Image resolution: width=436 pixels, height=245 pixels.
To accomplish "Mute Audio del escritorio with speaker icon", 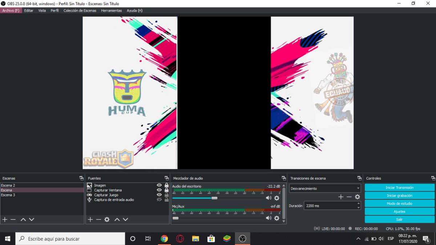I will click(269, 198).
